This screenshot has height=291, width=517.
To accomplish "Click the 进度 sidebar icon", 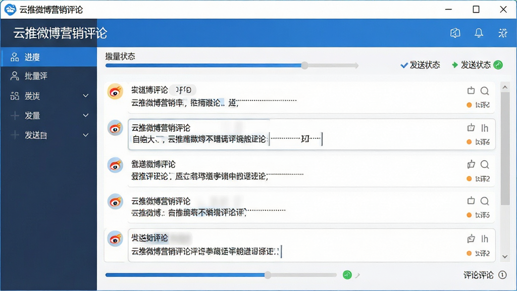I will [15, 57].
